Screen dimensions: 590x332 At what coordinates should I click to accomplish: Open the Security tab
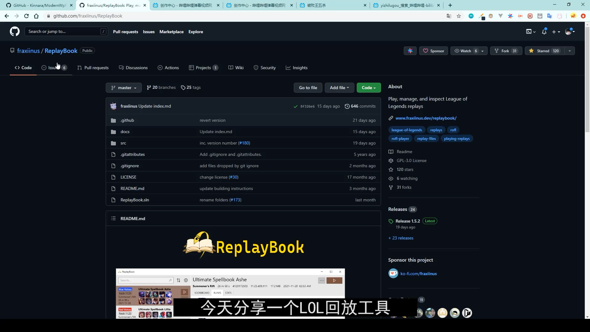pos(265,68)
